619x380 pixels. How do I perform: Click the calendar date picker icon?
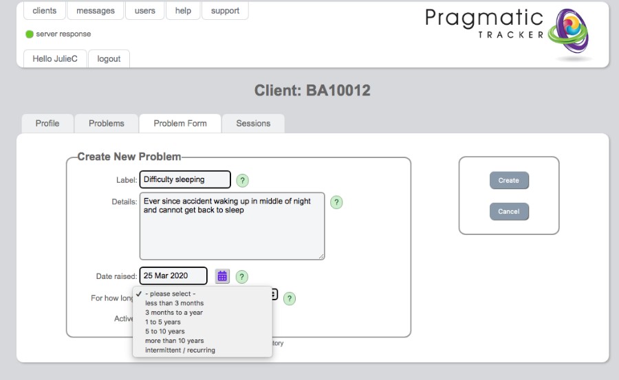[x=222, y=276]
